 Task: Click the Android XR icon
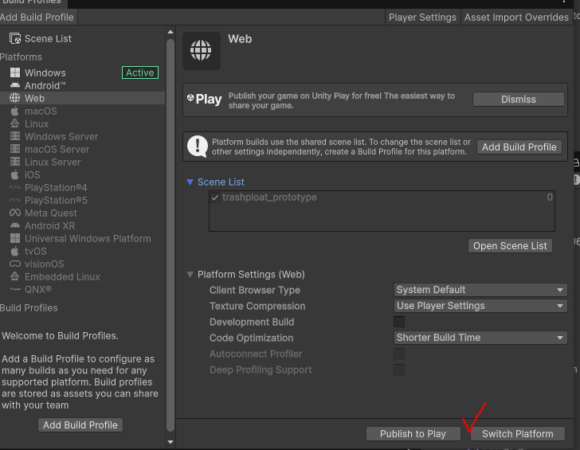15,225
